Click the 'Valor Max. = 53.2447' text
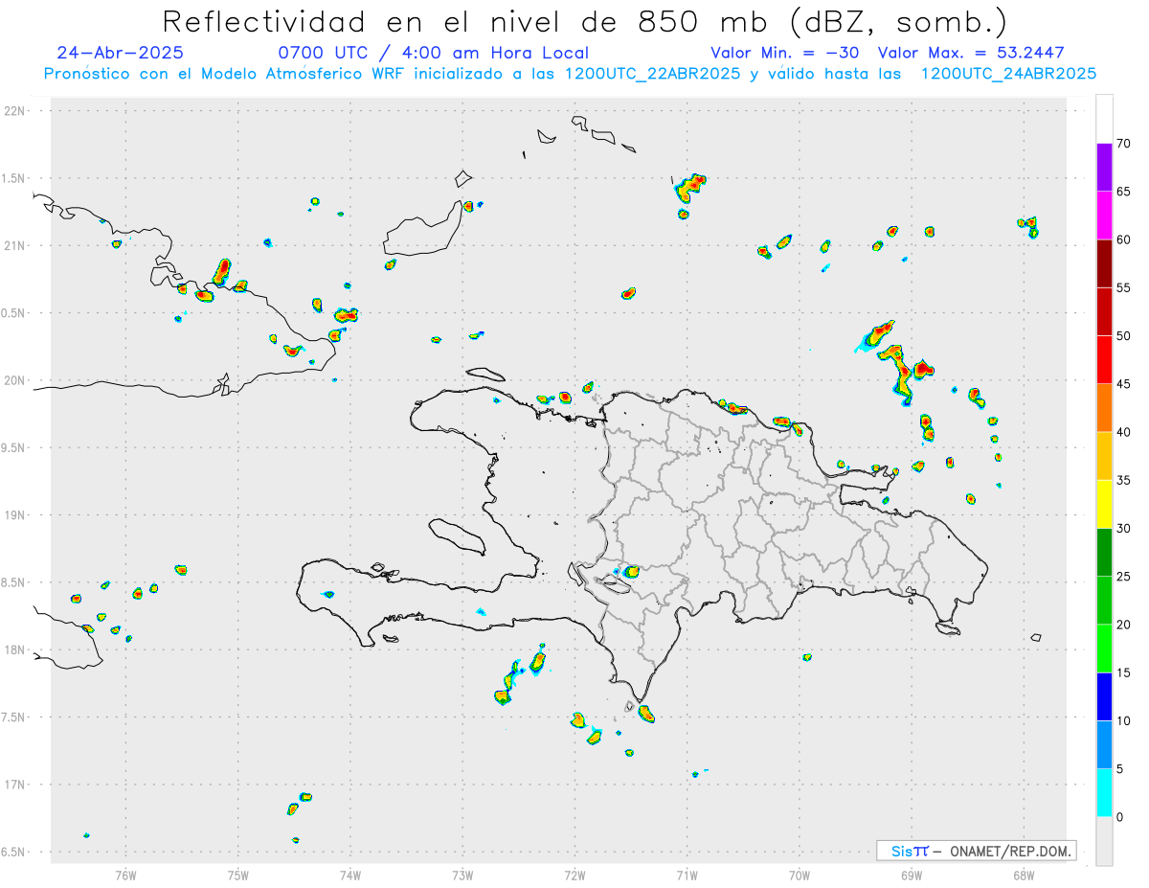This screenshot has width=1149, height=888. click(971, 53)
